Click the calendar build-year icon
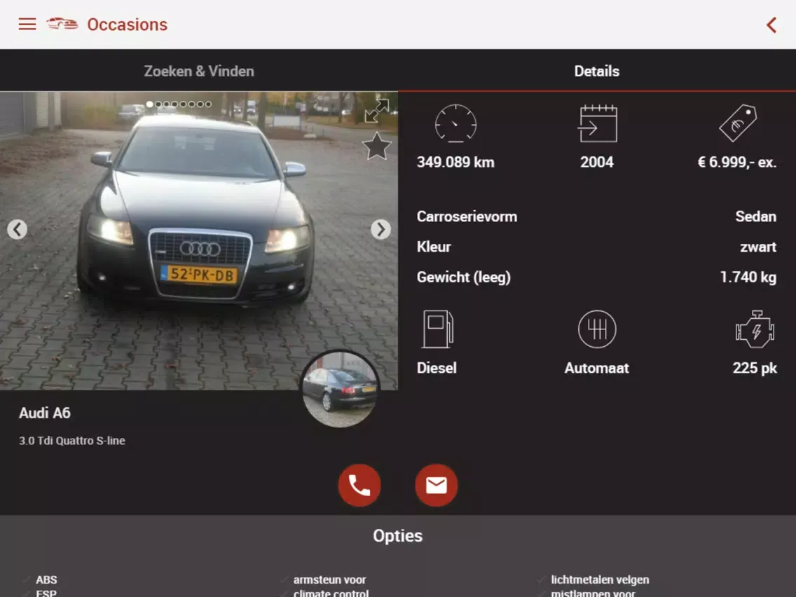Image resolution: width=796 pixels, height=597 pixels. click(598, 123)
